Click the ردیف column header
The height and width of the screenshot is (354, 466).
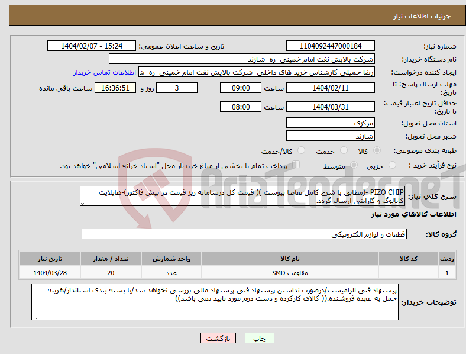(447, 259)
